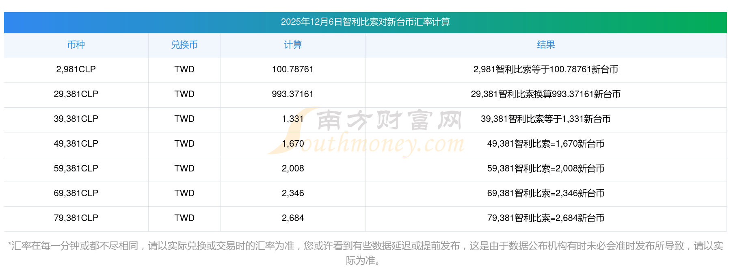The image size is (731, 273).
Task: Select the 69,381CLP cell
Action: (76, 193)
